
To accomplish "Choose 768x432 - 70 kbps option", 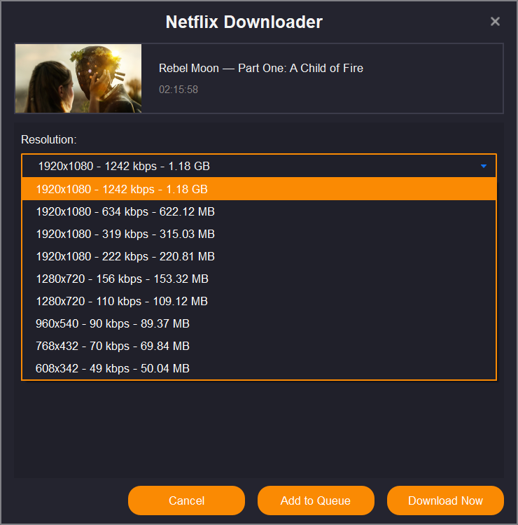I will tap(258, 346).
